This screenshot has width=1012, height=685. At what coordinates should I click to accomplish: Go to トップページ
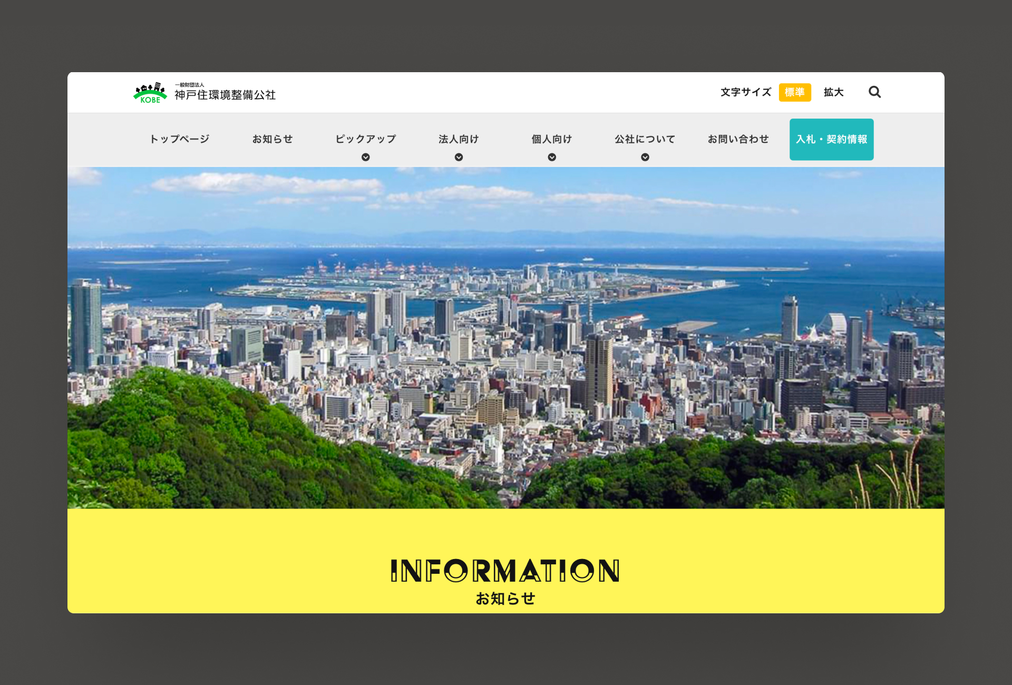179,139
